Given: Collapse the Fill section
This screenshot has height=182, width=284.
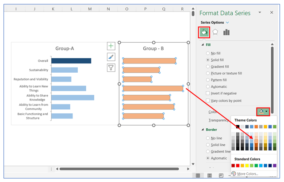Looking at the screenshot, I should pyautogui.click(x=203, y=45).
